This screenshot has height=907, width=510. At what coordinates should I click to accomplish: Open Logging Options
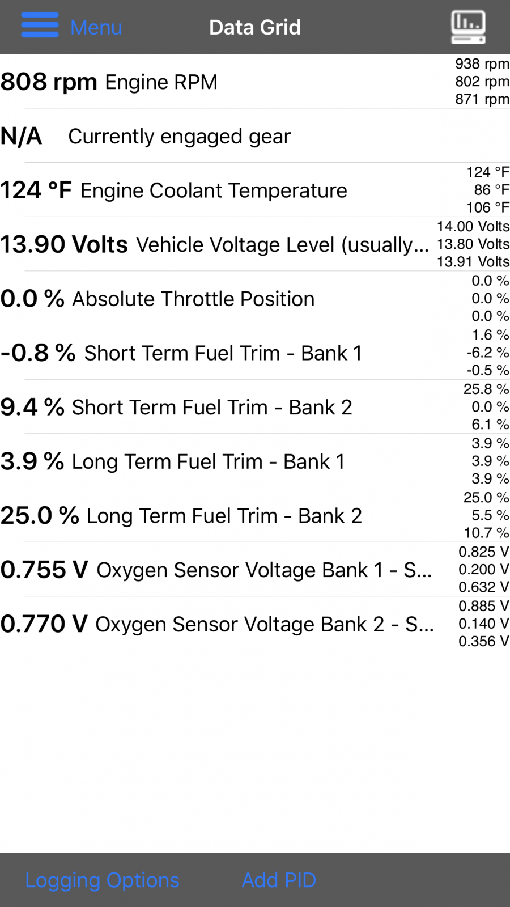(102, 880)
